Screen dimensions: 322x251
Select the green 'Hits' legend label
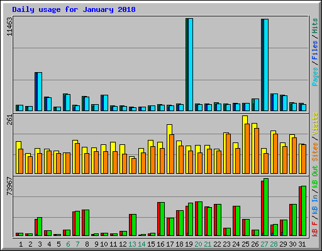pos(314,26)
